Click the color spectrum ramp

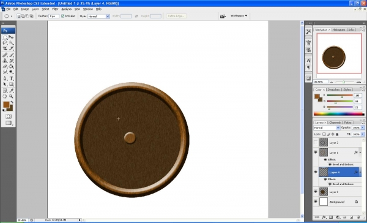pos(339,114)
